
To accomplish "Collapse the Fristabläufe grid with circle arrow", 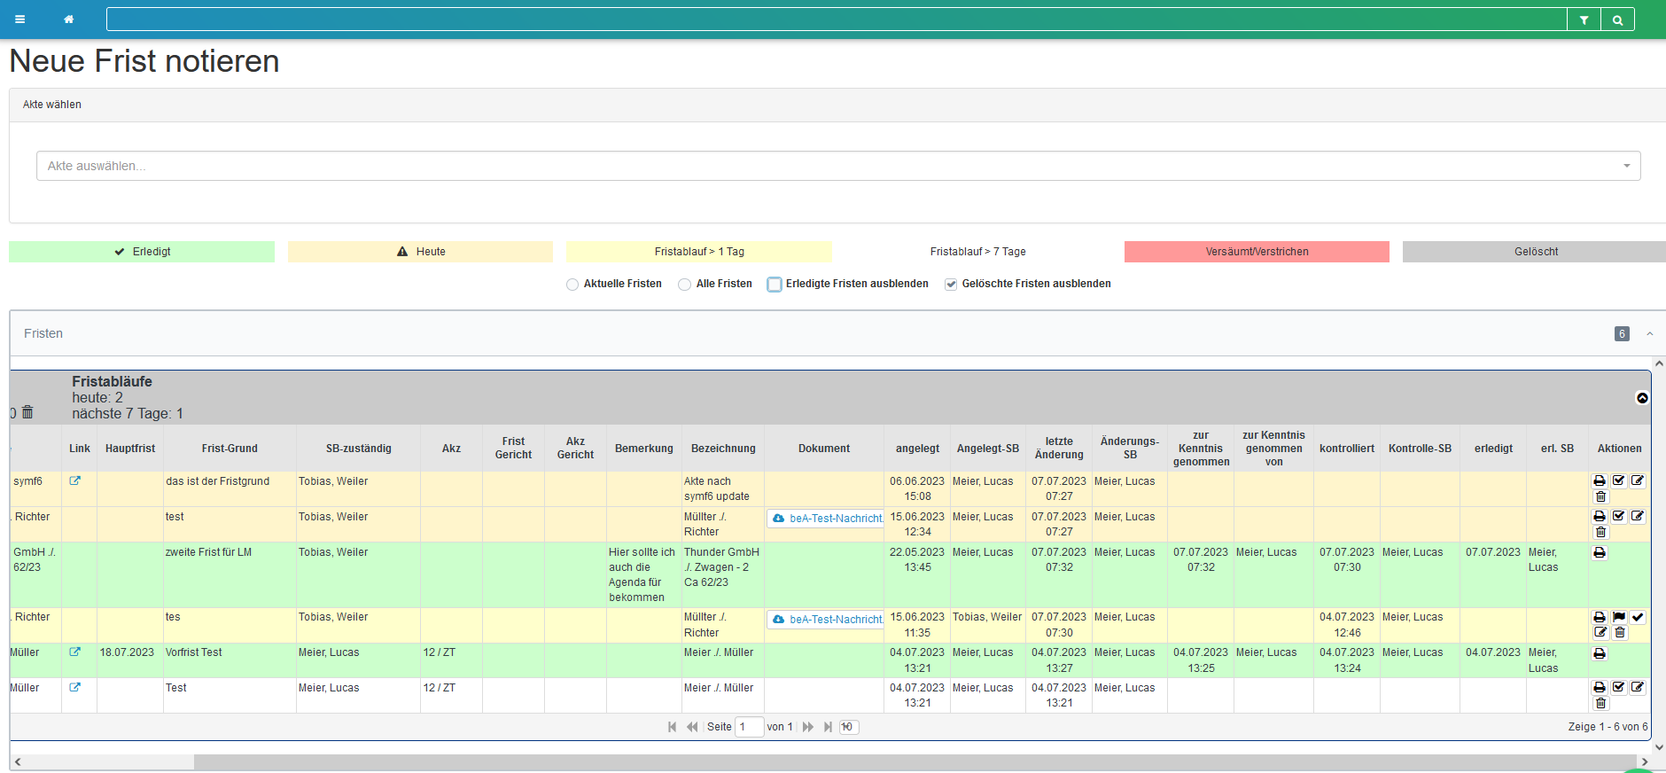I will [x=1642, y=398].
